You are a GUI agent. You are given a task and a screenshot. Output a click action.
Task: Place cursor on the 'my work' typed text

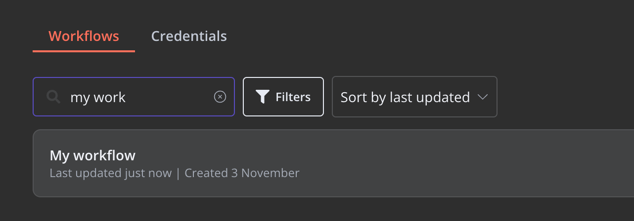[98, 97]
